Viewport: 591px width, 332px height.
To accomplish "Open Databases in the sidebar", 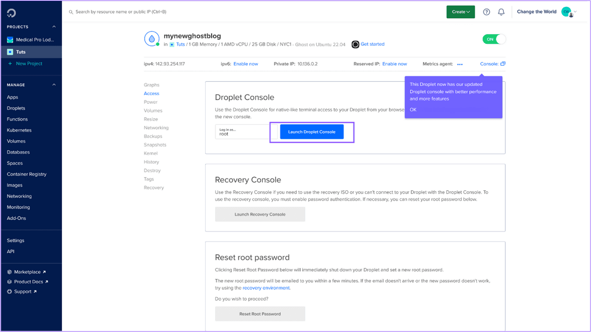I will (18, 152).
